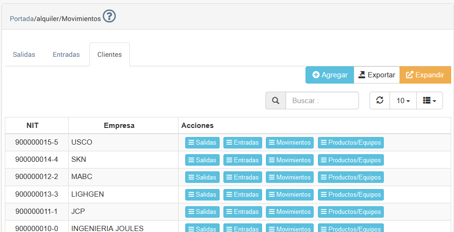View Movimientos for MABC company
This screenshot has height=232, width=454.
coord(289,177)
